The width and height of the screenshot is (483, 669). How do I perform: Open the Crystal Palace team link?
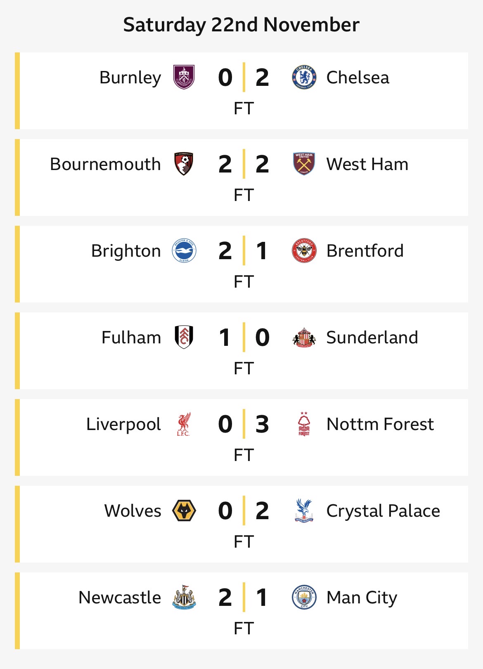pos(383,511)
